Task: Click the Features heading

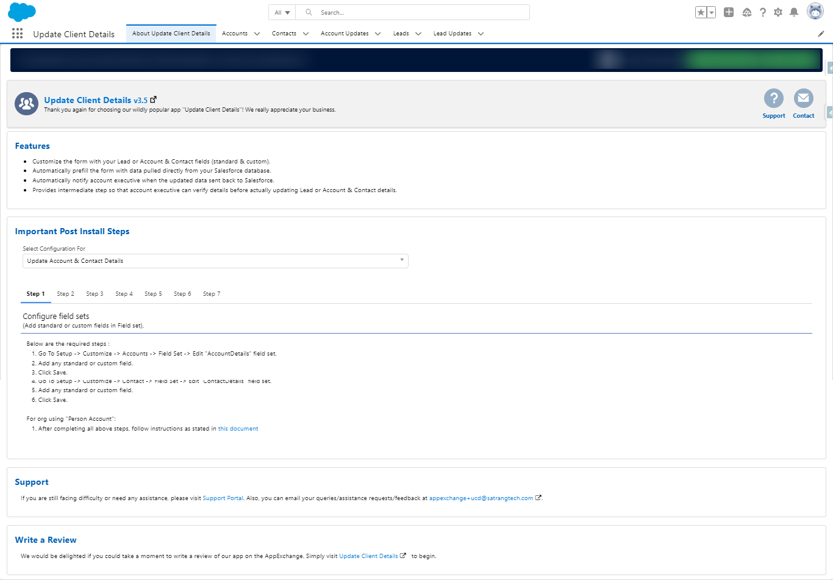Action: click(32, 146)
